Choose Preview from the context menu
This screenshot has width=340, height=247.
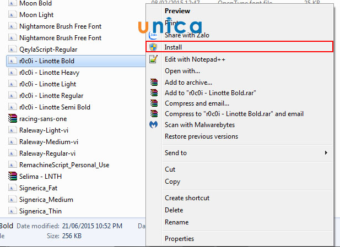click(177, 11)
